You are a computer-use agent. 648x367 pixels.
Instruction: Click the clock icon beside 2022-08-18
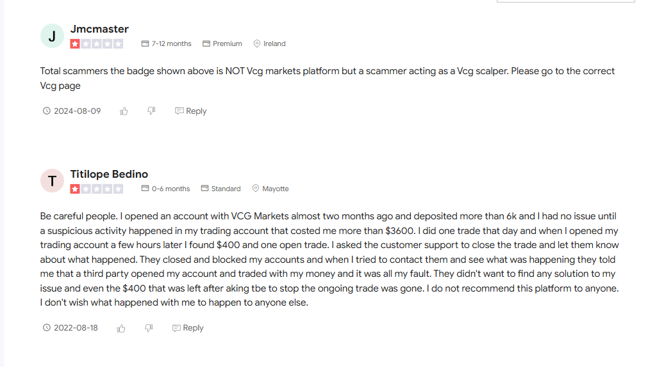[47, 327]
